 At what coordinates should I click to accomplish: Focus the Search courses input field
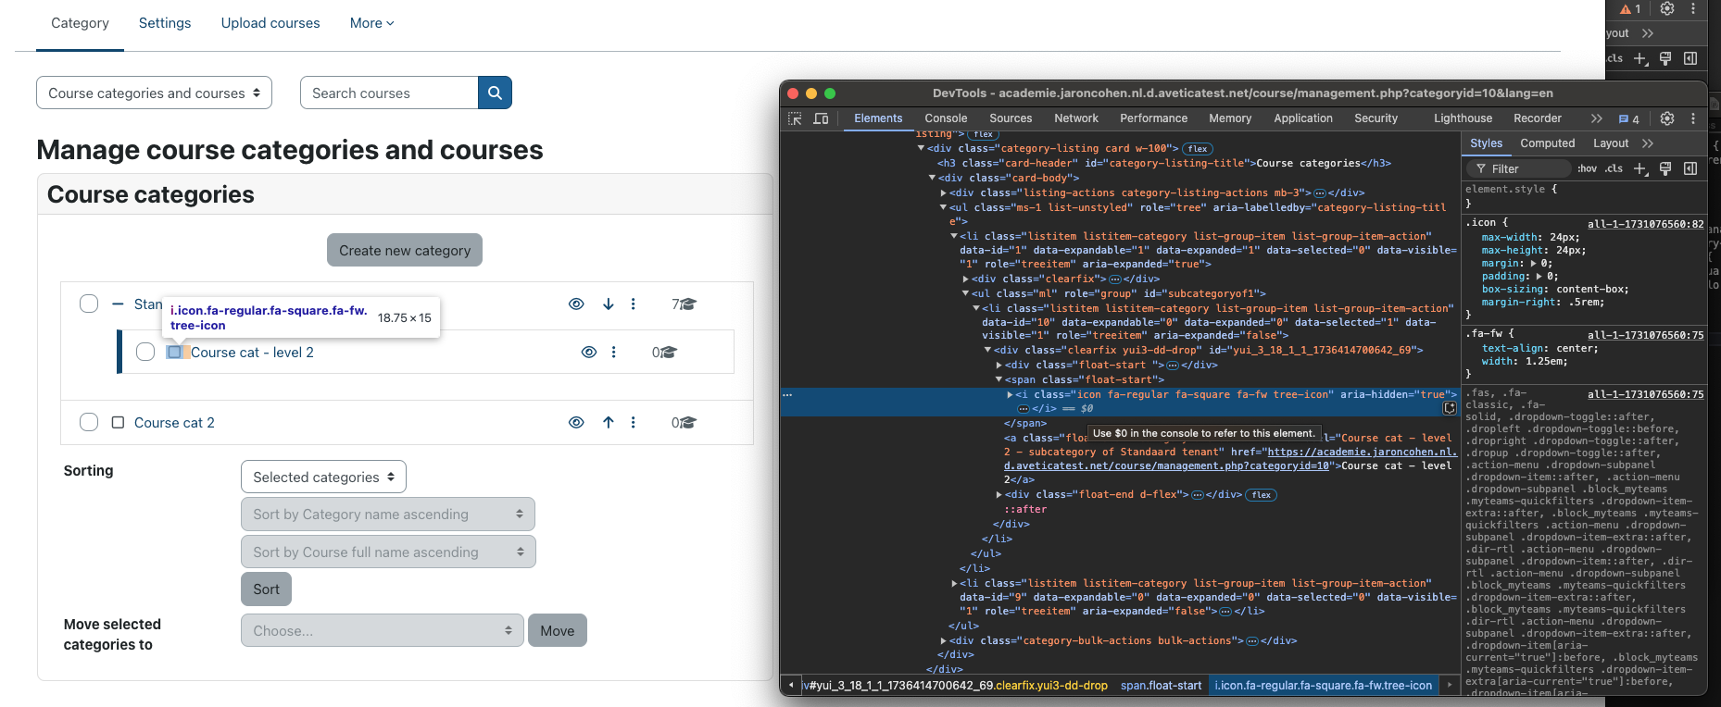[x=389, y=93]
